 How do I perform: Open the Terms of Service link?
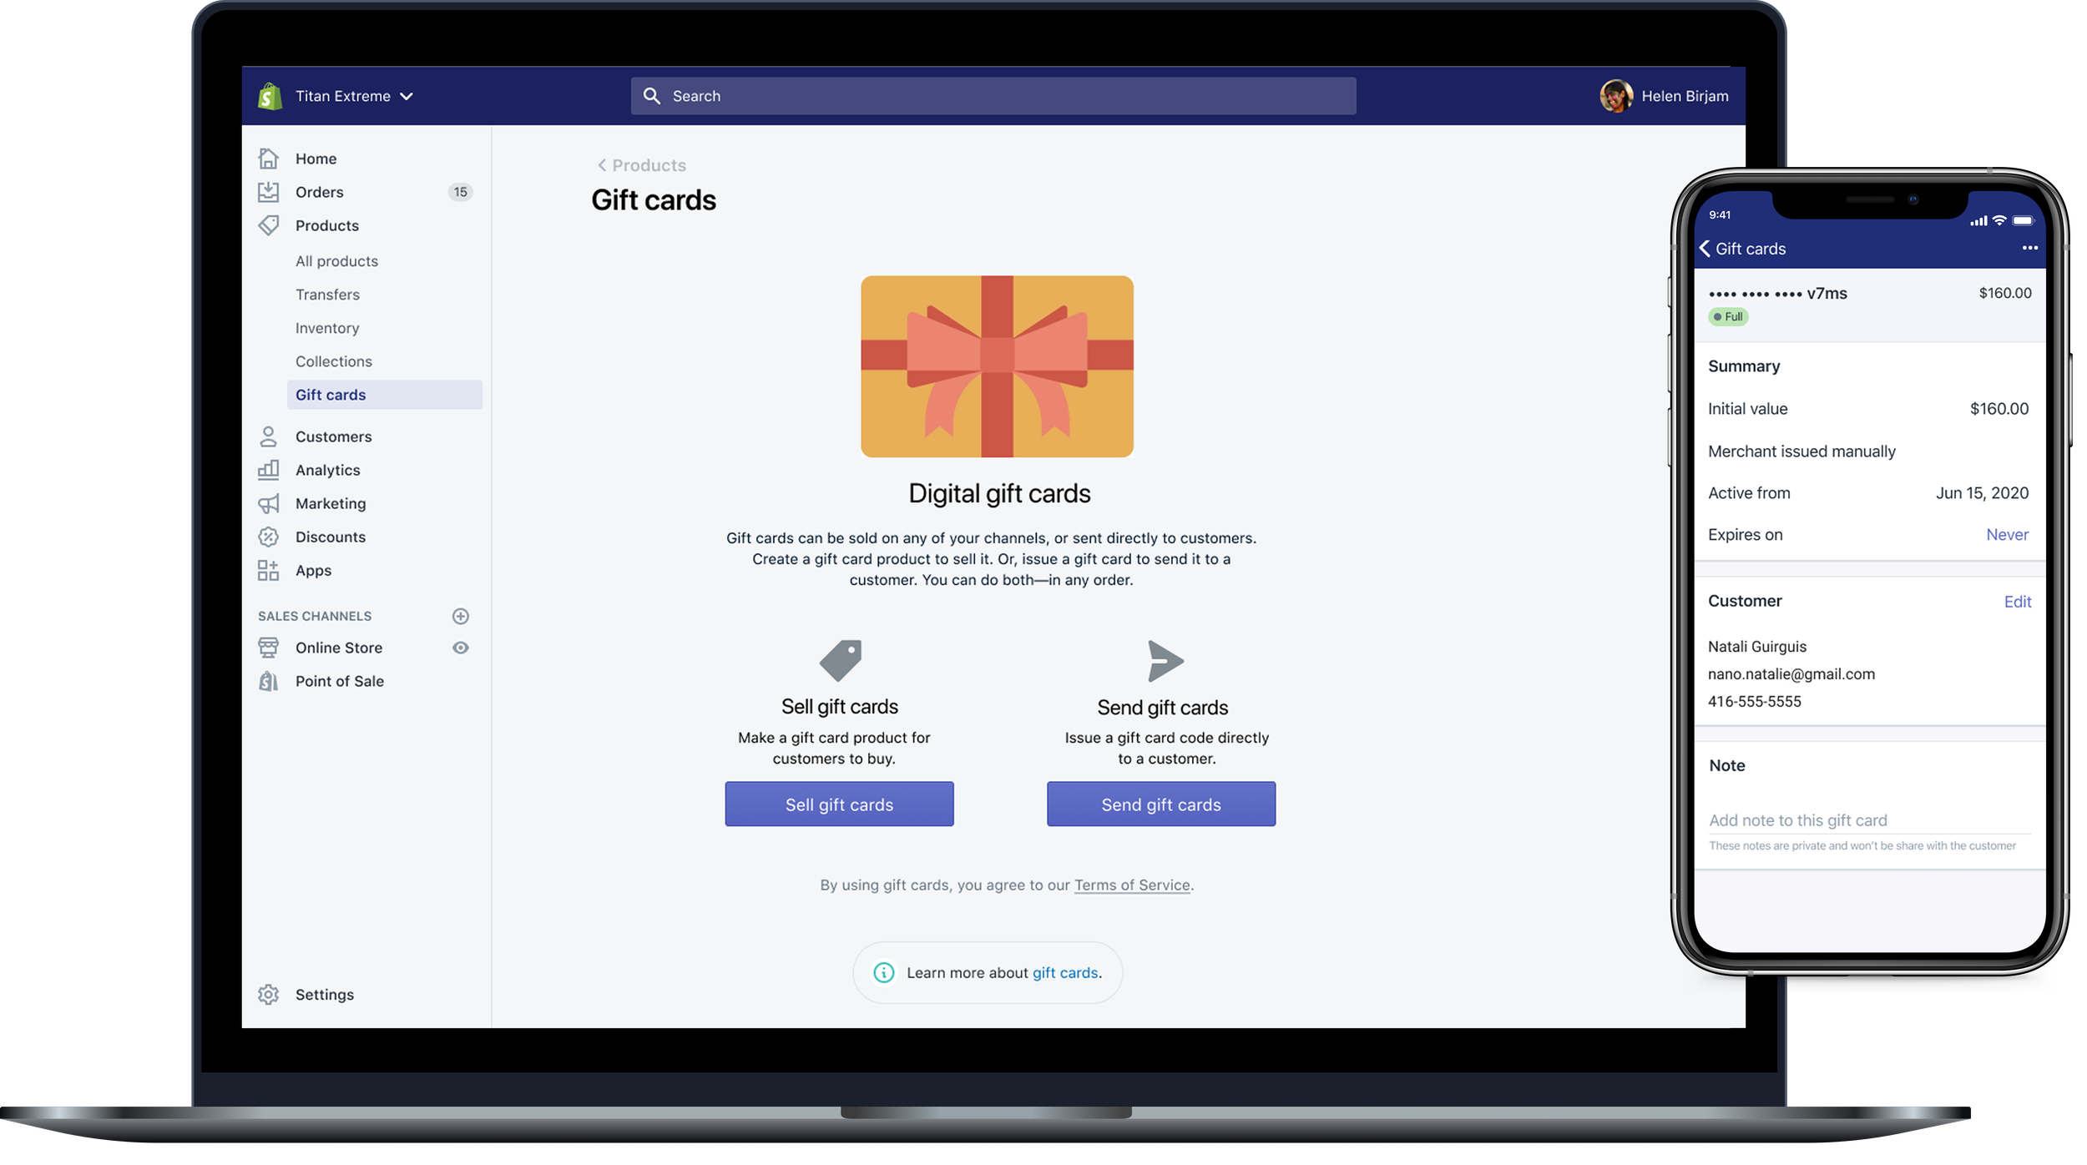click(1132, 885)
